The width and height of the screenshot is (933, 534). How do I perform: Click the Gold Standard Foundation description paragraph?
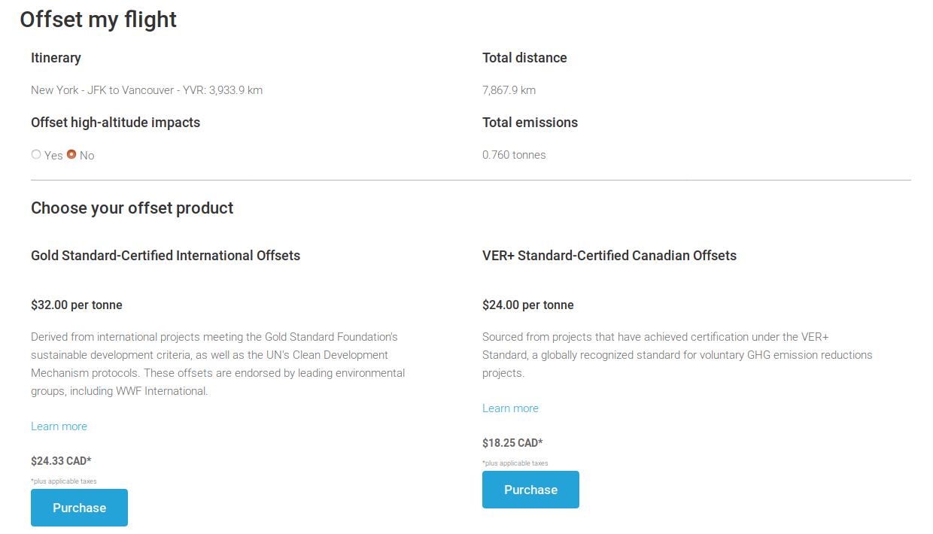(x=218, y=364)
